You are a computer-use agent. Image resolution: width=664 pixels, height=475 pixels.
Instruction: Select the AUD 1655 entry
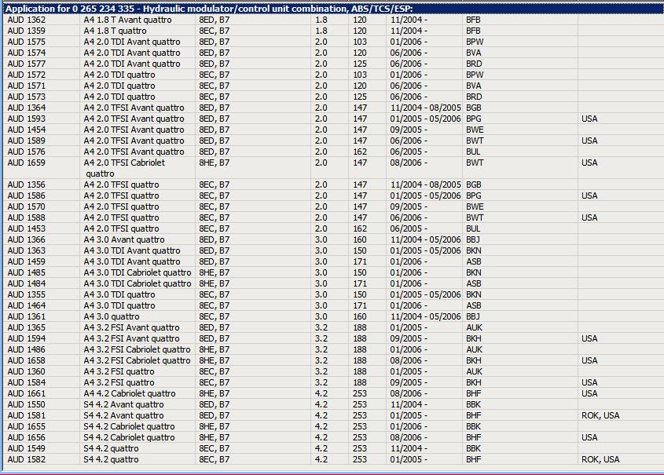click(x=26, y=427)
